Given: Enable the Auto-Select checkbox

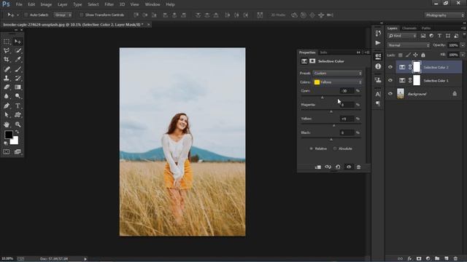Looking at the screenshot, I should click(26, 15).
